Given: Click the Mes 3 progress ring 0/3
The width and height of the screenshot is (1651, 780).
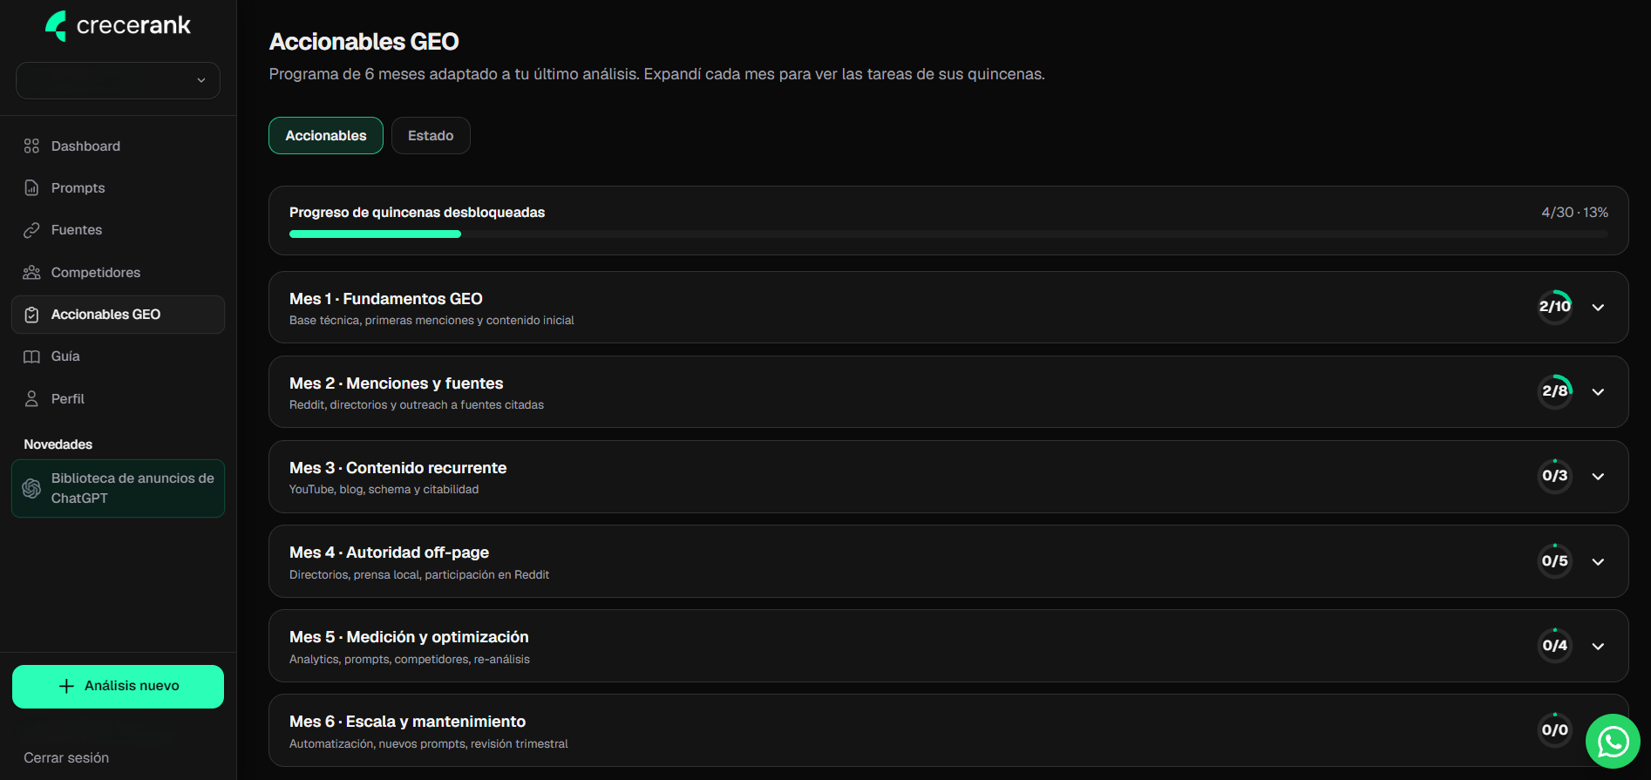Looking at the screenshot, I should (x=1555, y=476).
